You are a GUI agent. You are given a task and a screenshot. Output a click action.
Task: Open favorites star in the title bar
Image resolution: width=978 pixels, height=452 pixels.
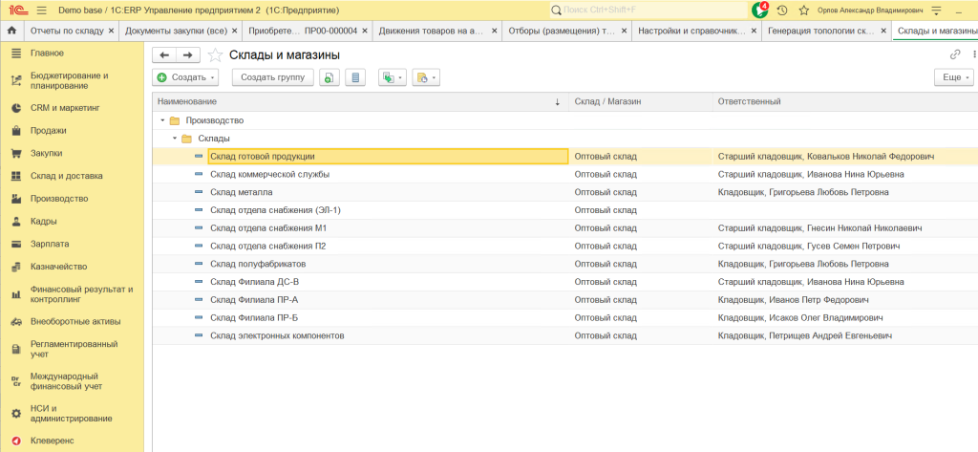804,11
